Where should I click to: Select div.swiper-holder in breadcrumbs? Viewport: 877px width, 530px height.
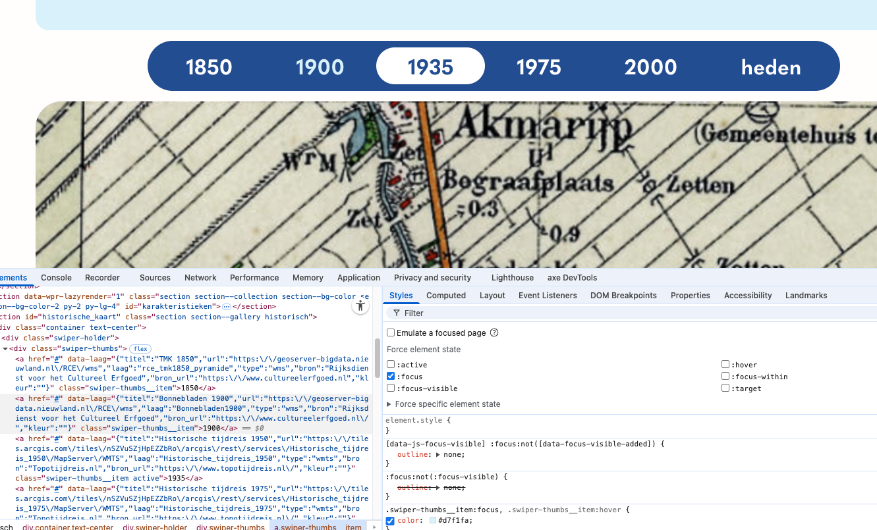(x=155, y=527)
